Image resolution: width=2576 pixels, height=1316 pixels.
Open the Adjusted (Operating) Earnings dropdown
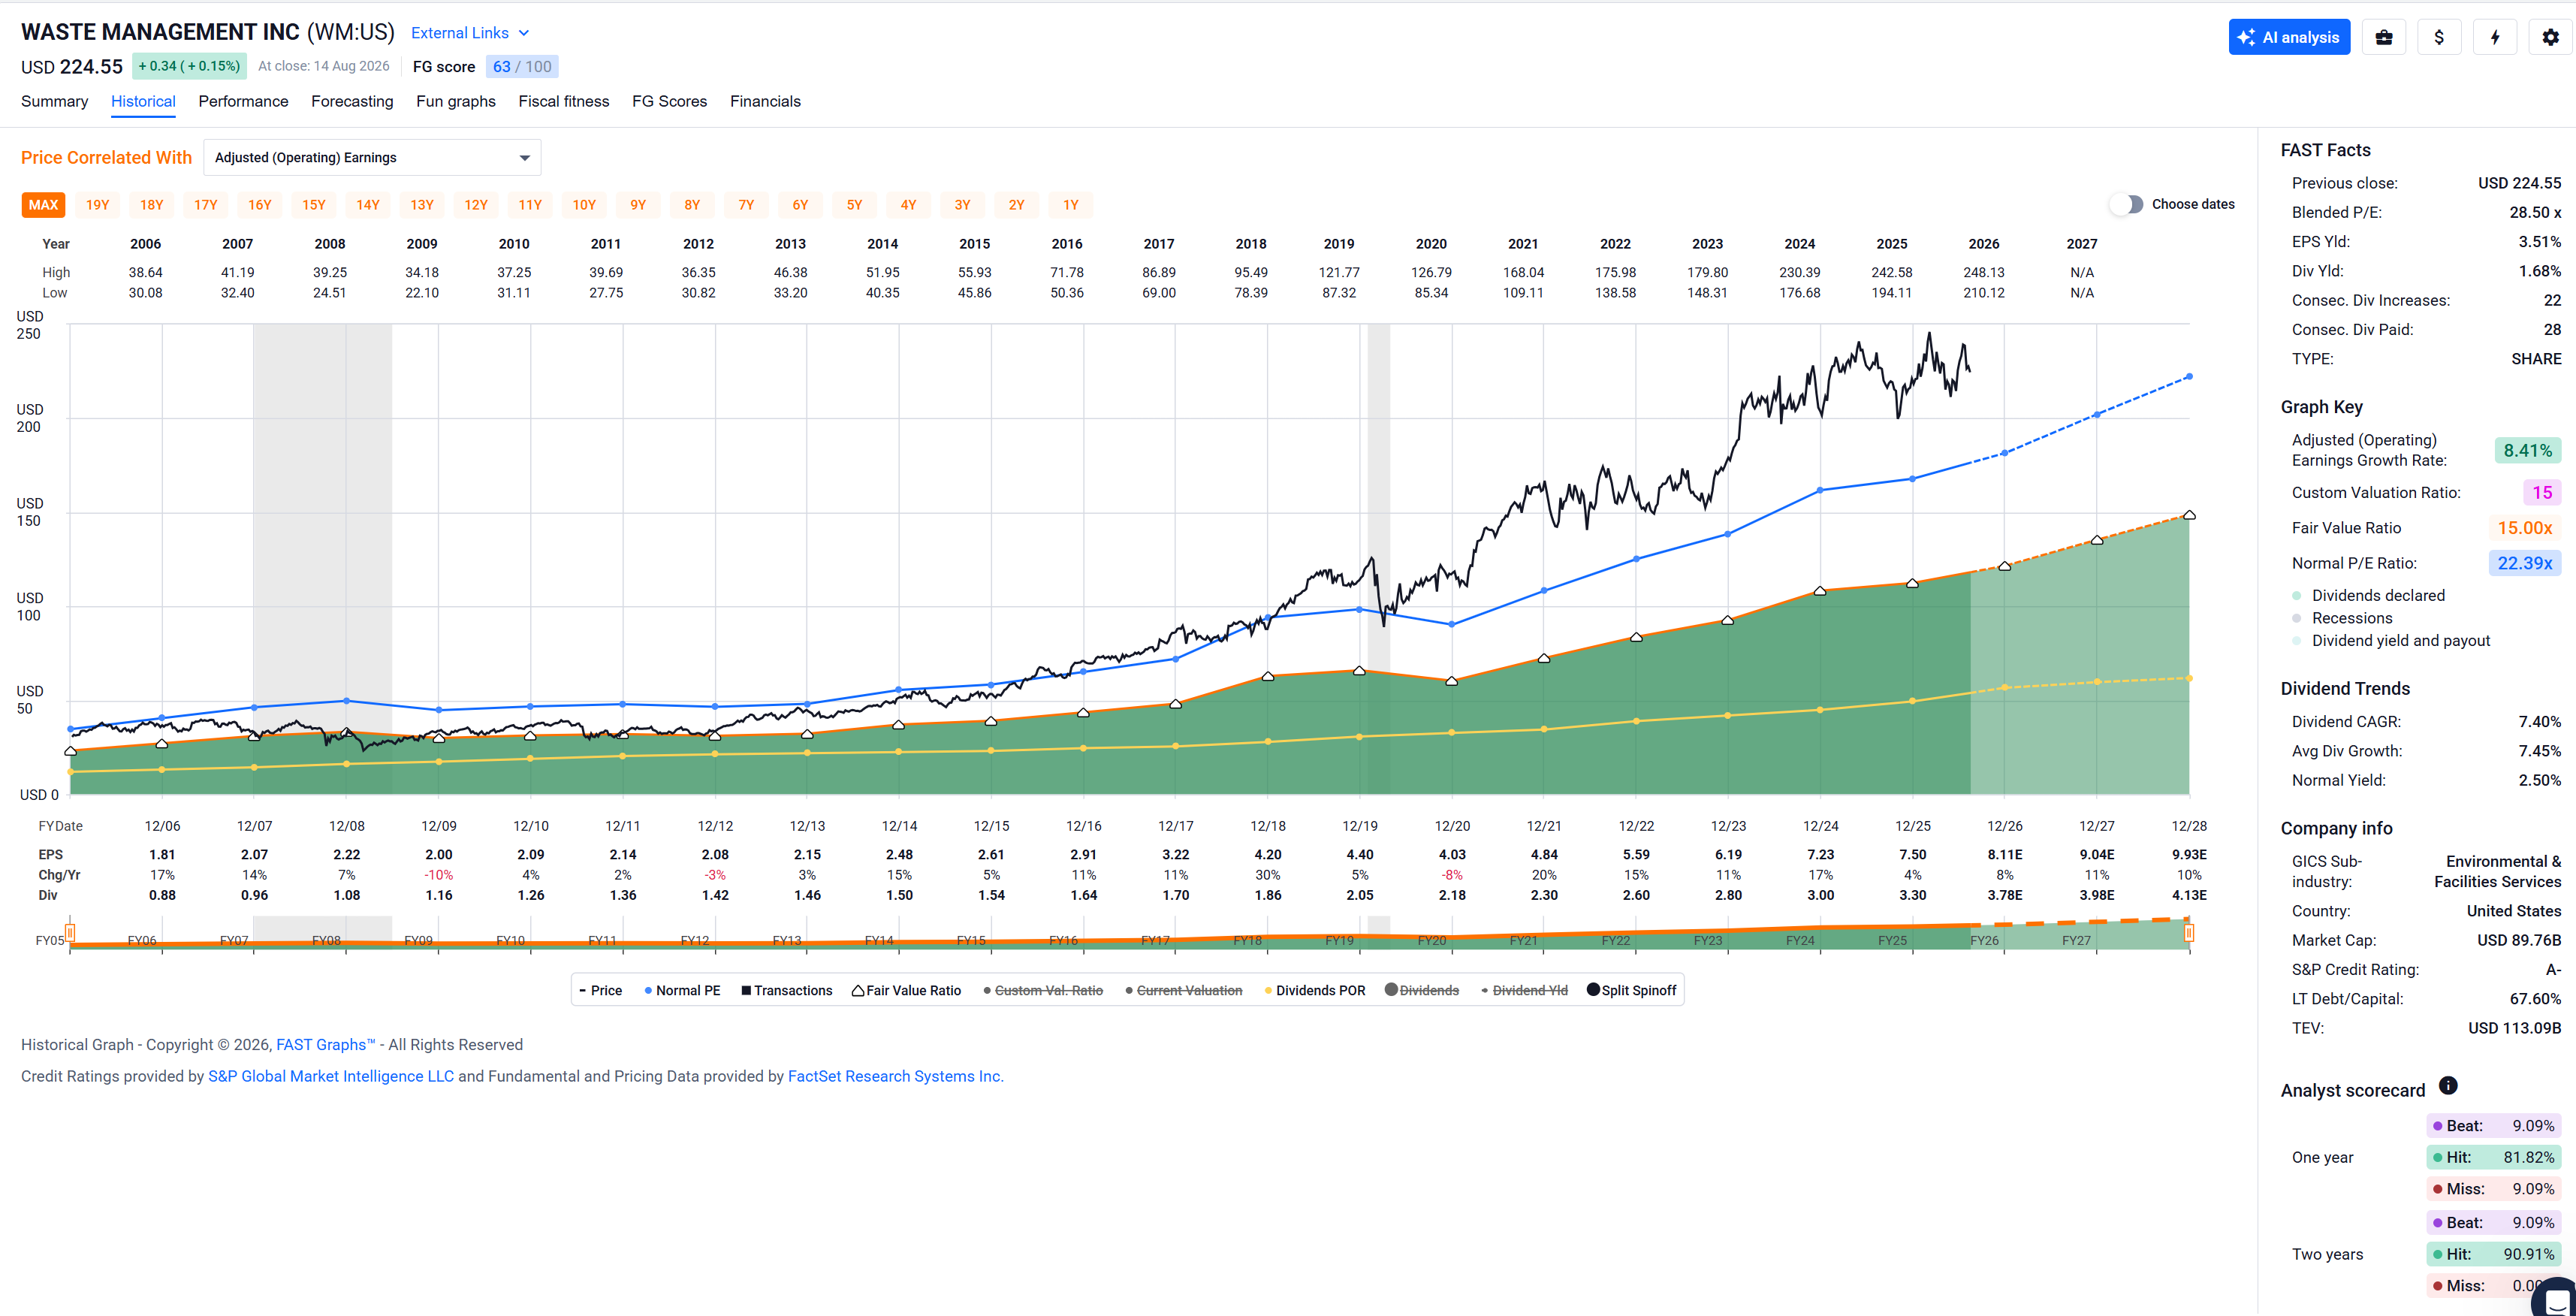372,157
